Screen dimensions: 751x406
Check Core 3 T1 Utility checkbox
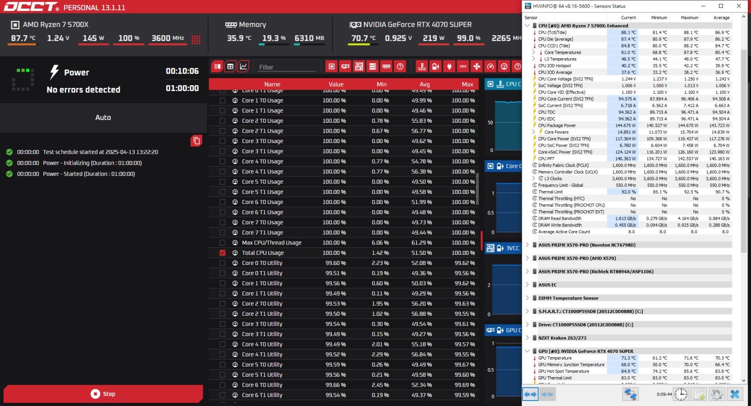(x=223, y=334)
